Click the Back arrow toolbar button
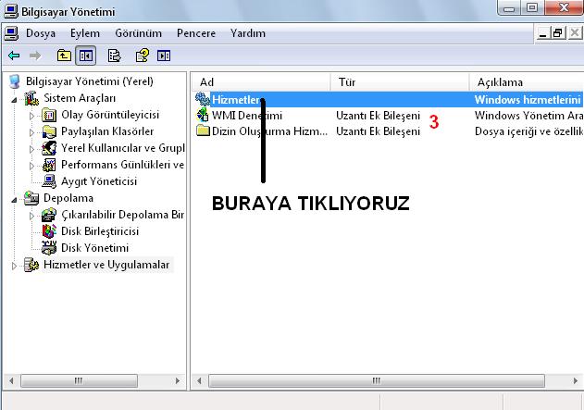This screenshot has width=584, height=410. click(14, 56)
